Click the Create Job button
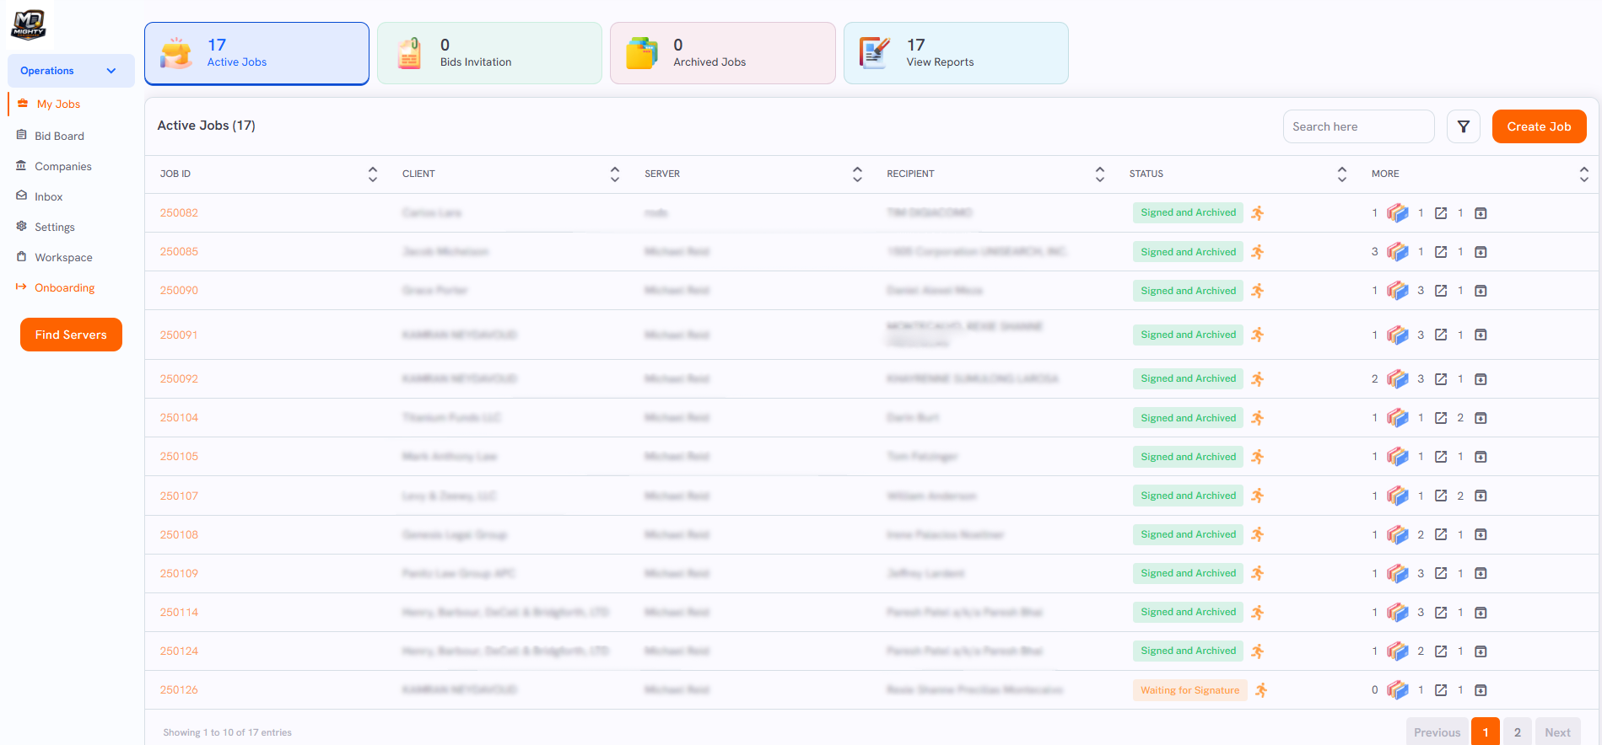The height and width of the screenshot is (745, 1602). point(1540,126)
